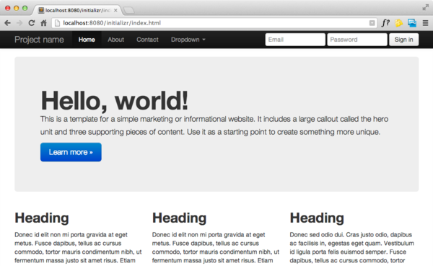Image resolution: width=433 pixels, height=266 pixels.
Task: Focus the Password input field
Action: click(357, 40)
